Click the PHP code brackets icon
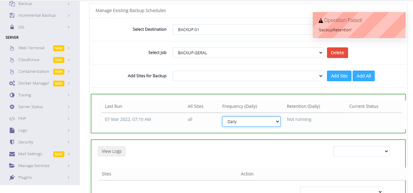The width and height of the screenshot is (413, 193). (12, 119)
